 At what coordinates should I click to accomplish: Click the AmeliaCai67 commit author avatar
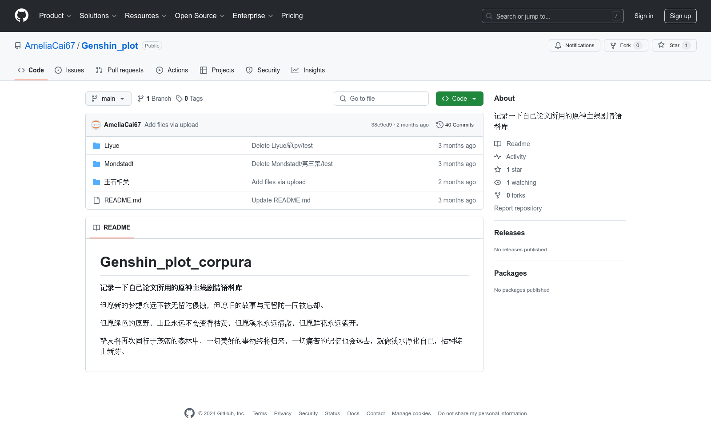pos(96,125)
